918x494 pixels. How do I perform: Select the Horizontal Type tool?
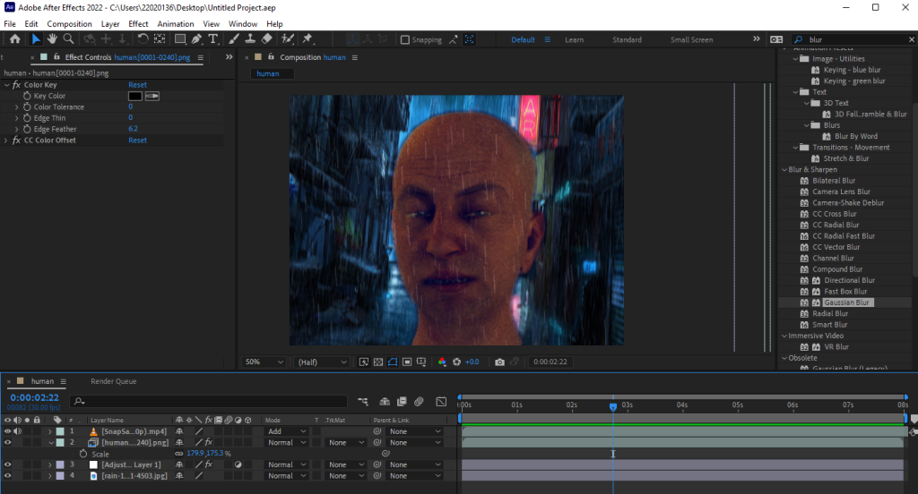[x=213, y=39]
